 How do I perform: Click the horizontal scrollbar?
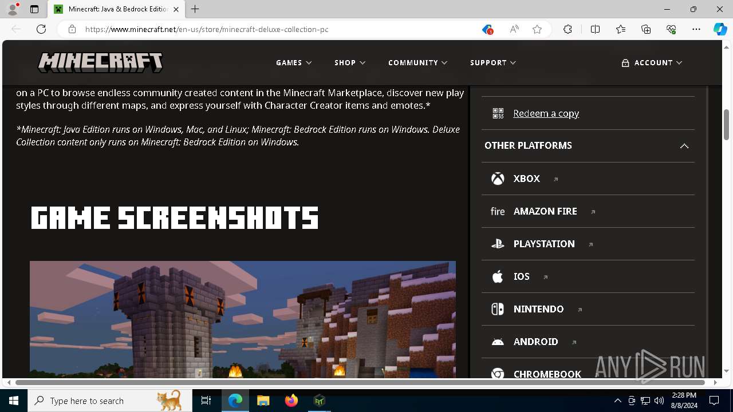pos(360,382)
